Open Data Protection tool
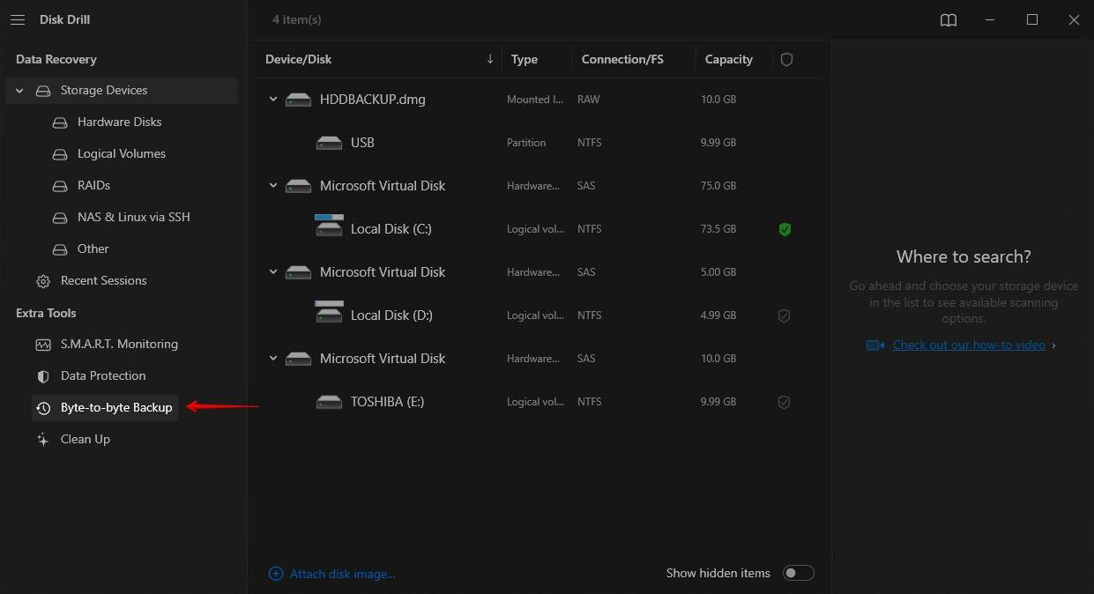 103,376
